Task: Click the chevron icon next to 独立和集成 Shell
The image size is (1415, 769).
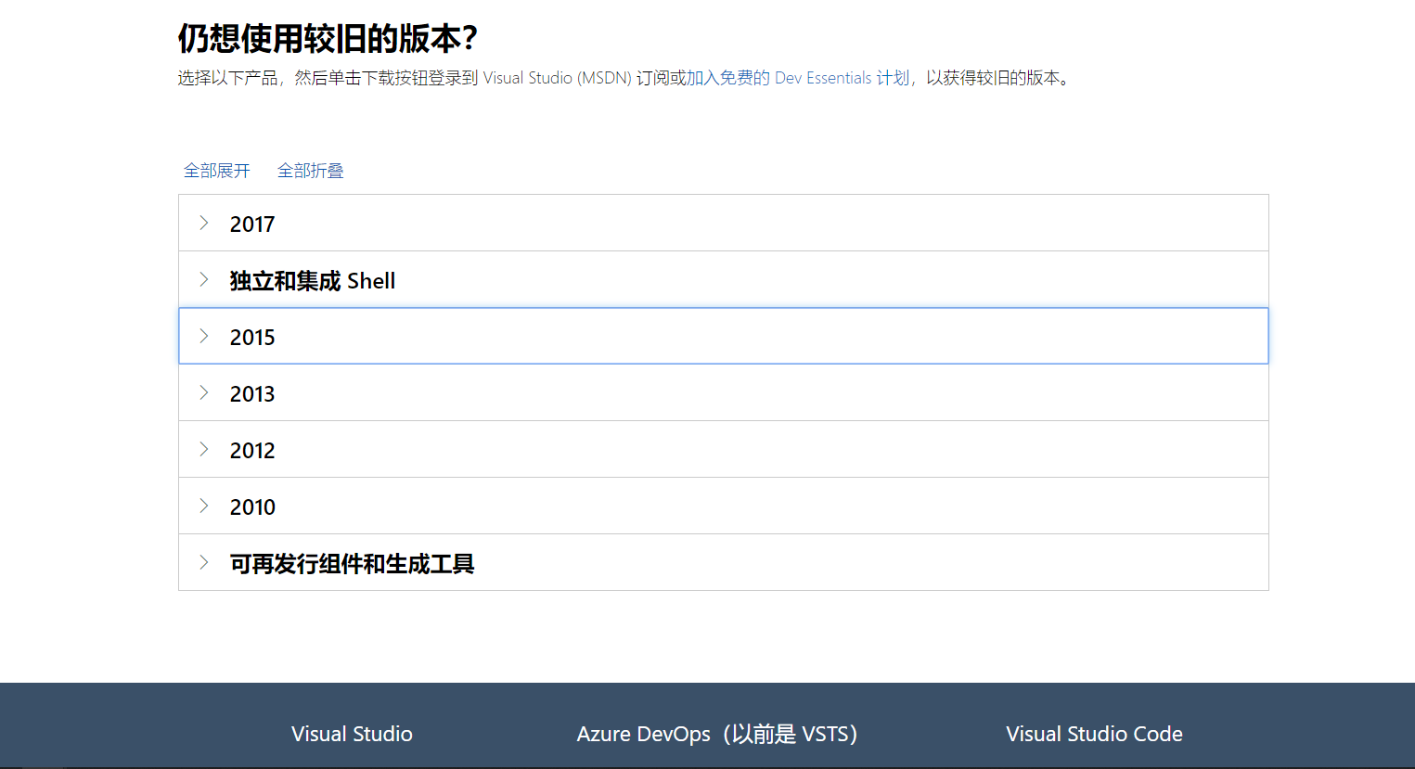Action: pos(204,279)
